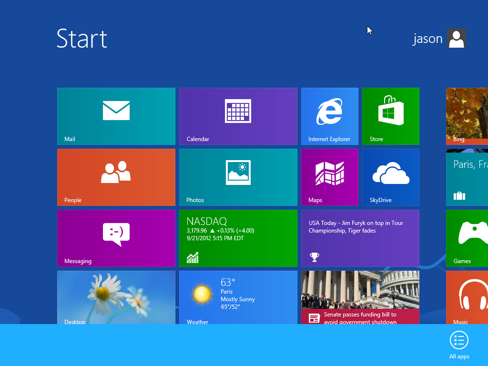Open the Store shopping bag tile

click(391, 116)
